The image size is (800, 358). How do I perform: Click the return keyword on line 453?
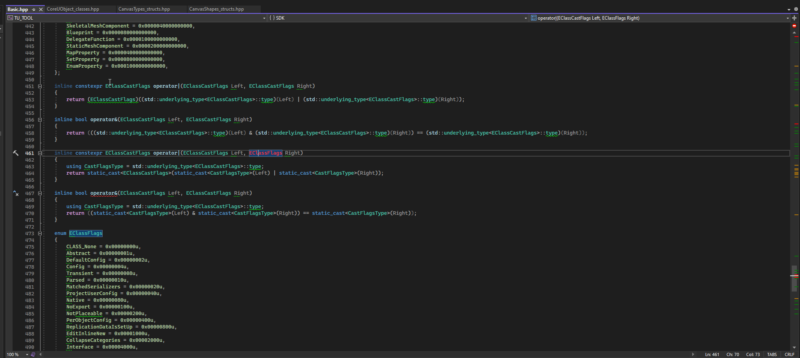click(x=75, y=100)
